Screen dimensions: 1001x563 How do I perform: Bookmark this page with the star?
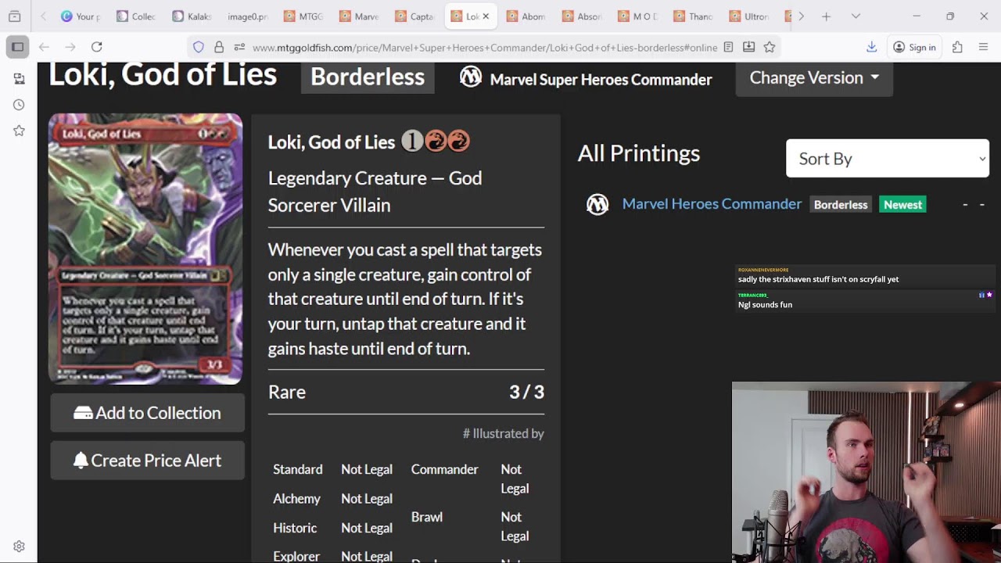click(770, 47)
